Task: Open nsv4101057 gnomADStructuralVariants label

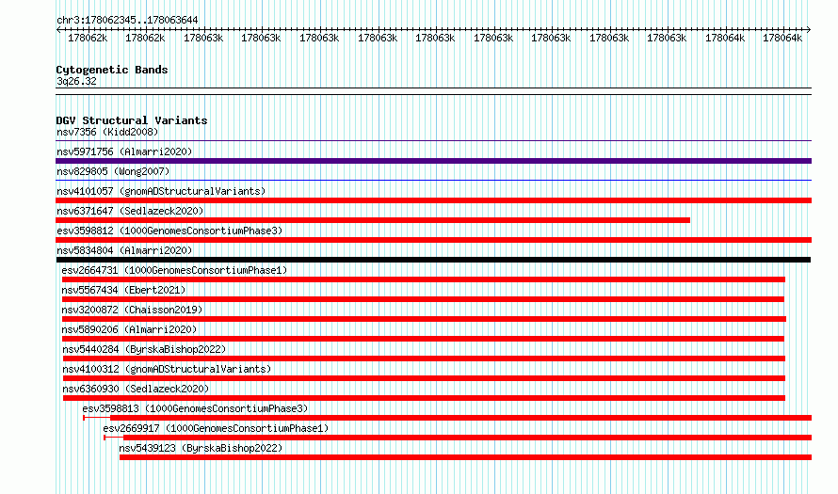Action: (161, 191)
